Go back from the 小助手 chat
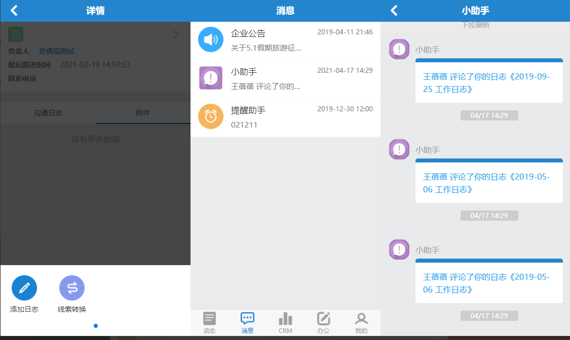 click(394, 11)
